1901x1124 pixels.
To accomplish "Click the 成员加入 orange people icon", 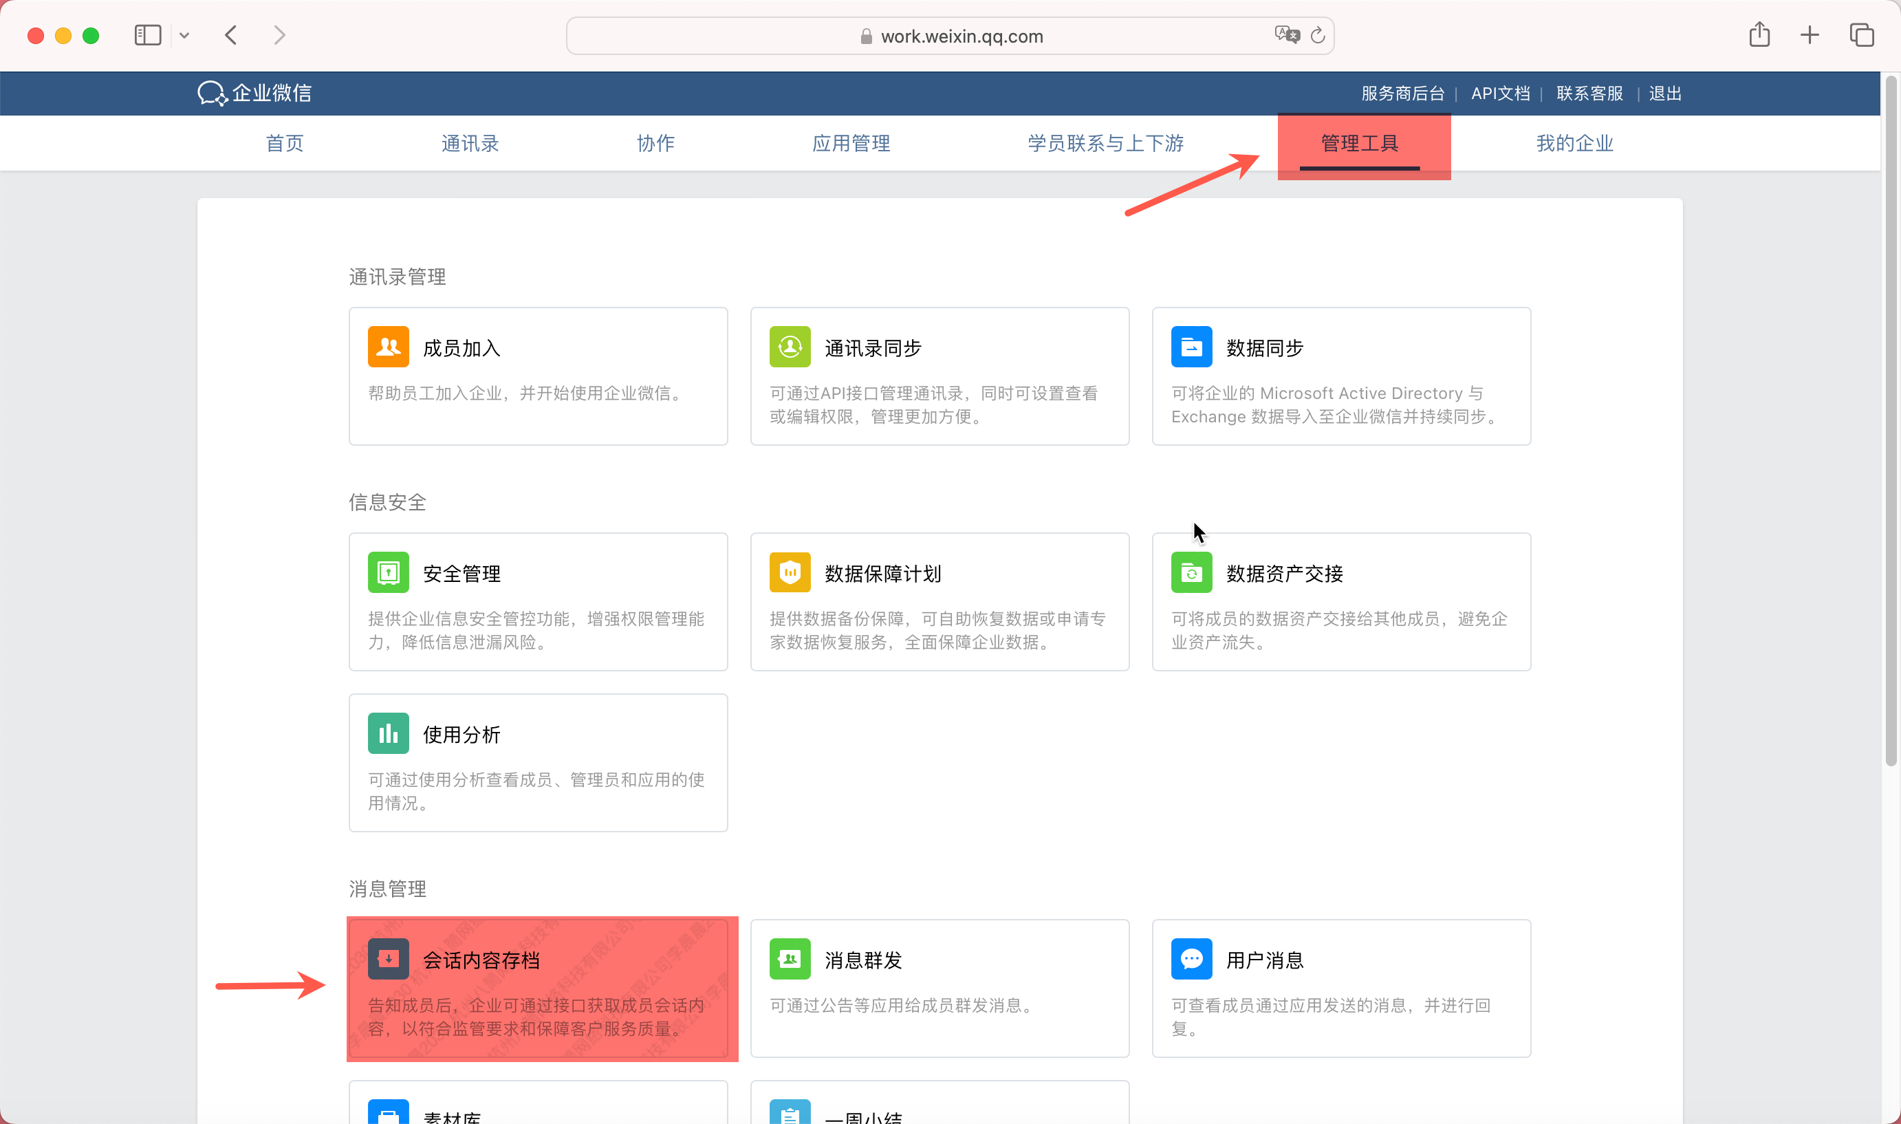I will (389, 347).
